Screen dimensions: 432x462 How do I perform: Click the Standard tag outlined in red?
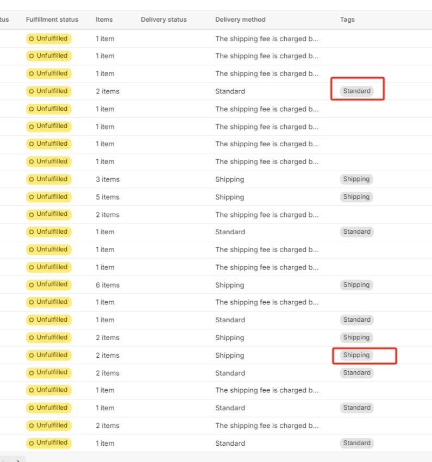point(356,91)
